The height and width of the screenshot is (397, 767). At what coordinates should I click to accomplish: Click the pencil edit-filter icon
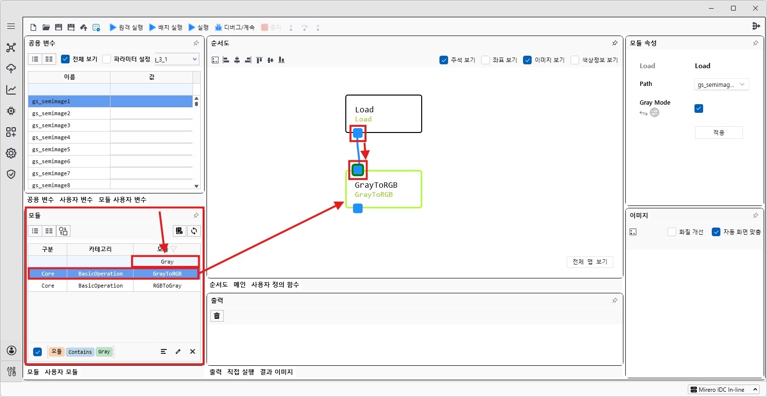[178, 351]
